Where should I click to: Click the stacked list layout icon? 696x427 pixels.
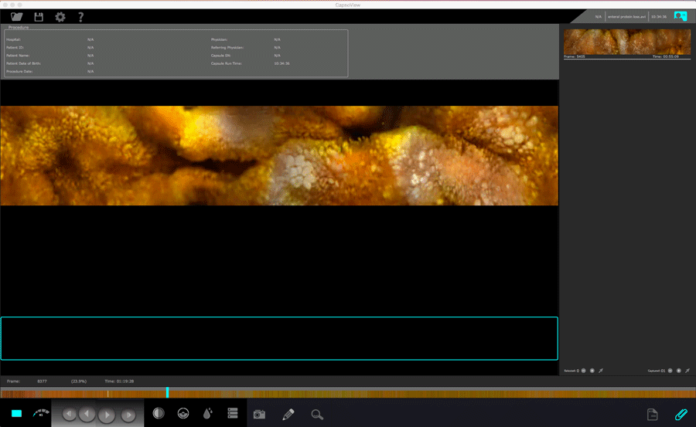tap(232, 414)
